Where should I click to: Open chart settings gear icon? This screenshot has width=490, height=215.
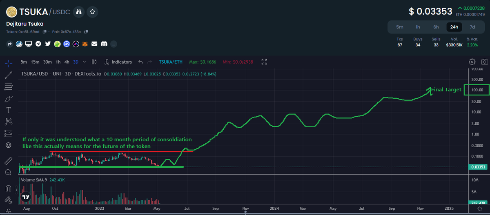click(x=472, y=62)
